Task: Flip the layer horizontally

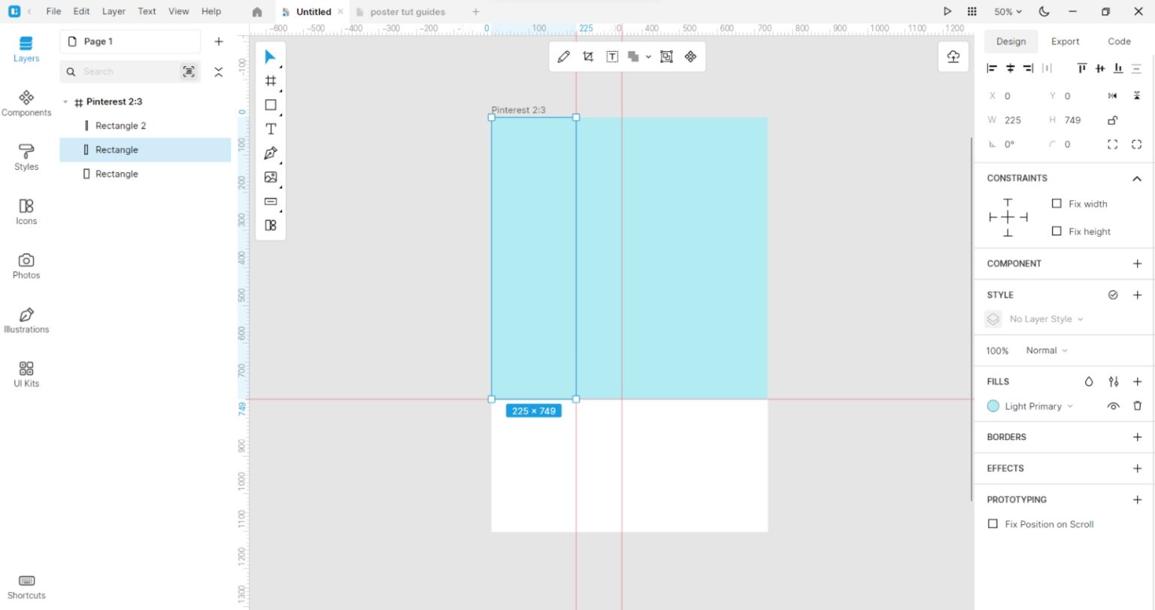Action: pyautogui.click(x=1113, y=96)
